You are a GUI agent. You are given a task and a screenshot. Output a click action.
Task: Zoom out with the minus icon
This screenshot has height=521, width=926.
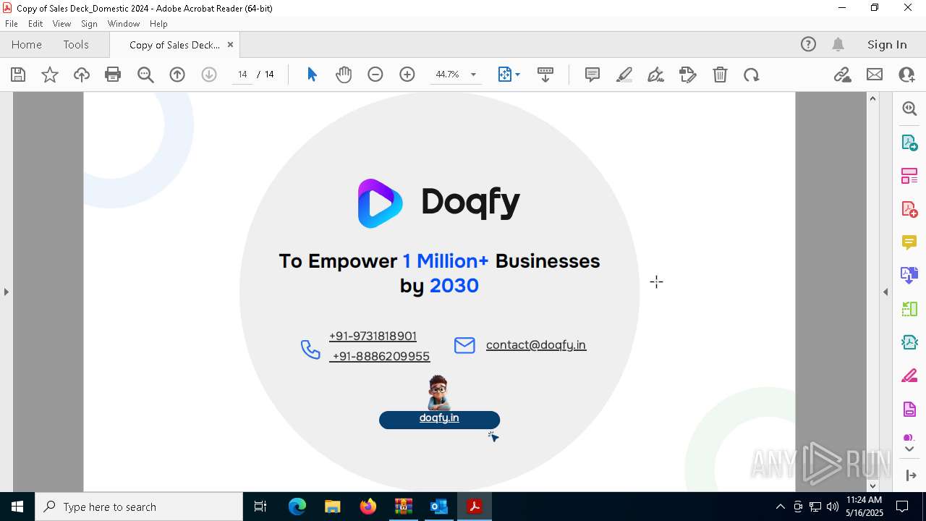pos(375,75)
